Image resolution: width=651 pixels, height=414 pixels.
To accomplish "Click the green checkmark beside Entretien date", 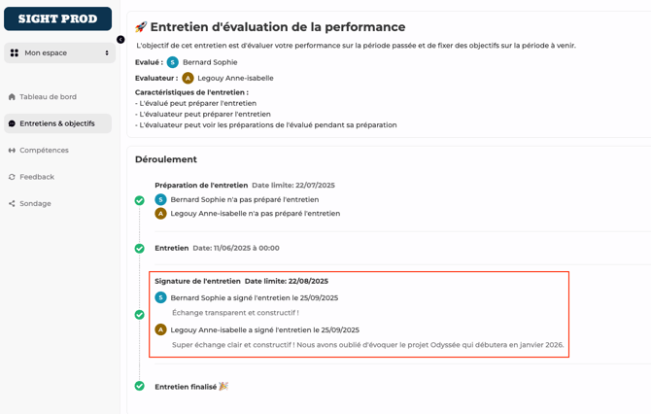I will [139, 249].
